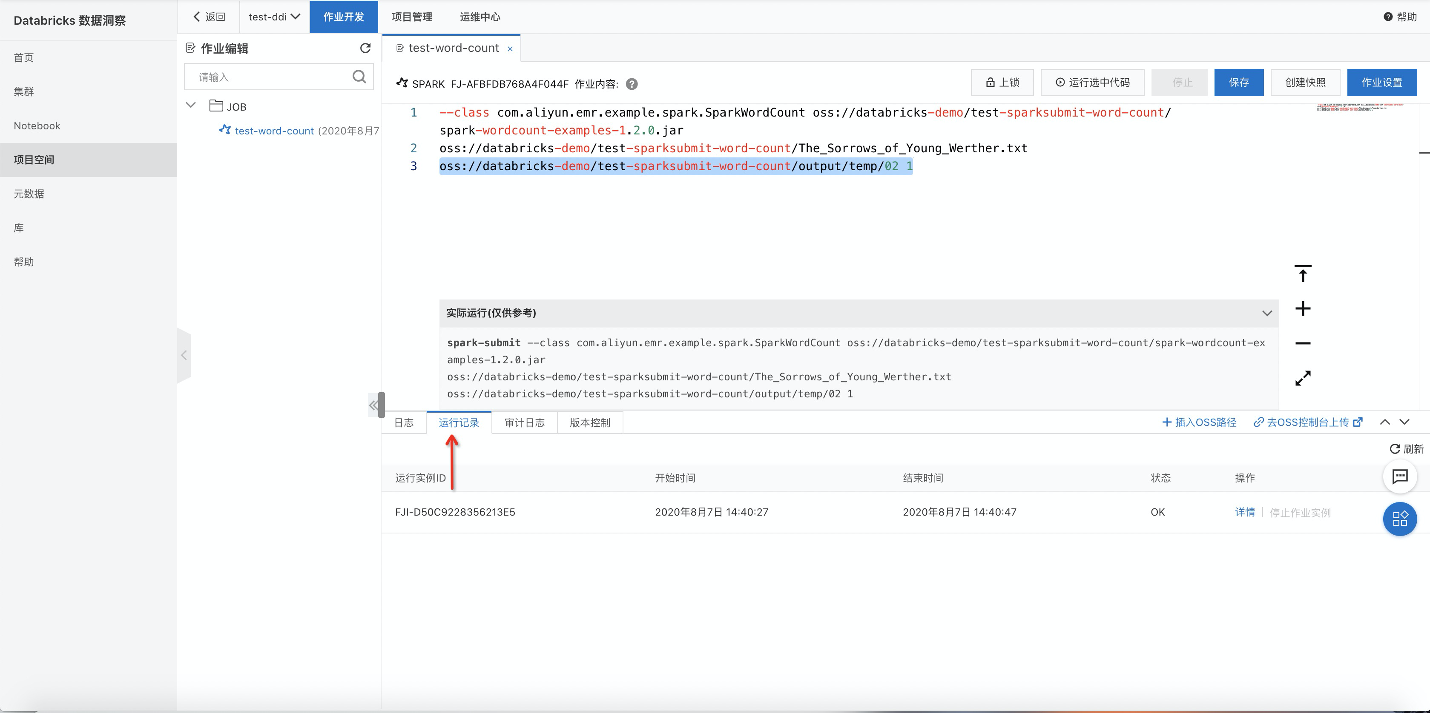This screenshot has height=713, width=1430.
Task: Click code line 3 output path
Action: [675, 166]
